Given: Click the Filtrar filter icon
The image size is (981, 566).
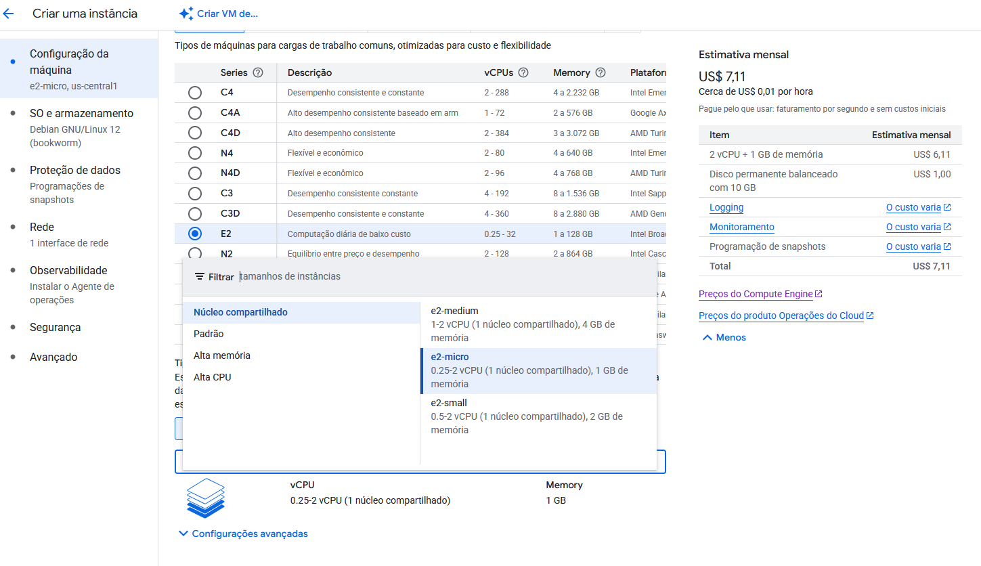Looking at the screenshot, I should (x=200, y=277).
